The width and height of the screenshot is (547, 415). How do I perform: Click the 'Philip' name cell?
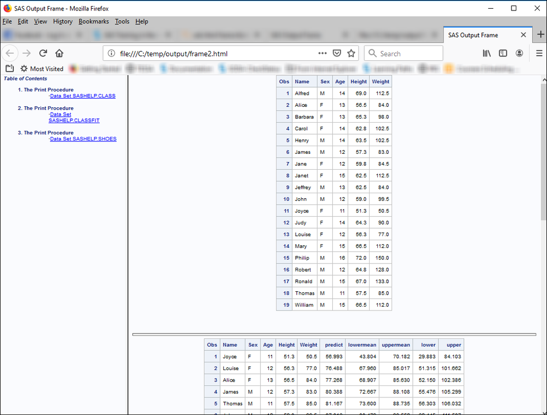coord(304,258)
